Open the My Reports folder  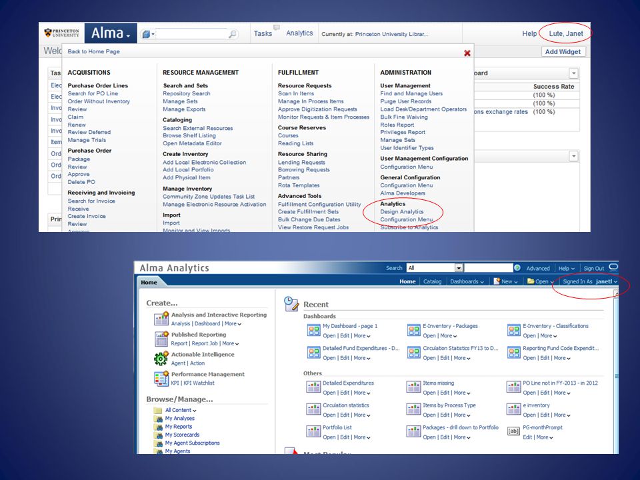[179, 427]
